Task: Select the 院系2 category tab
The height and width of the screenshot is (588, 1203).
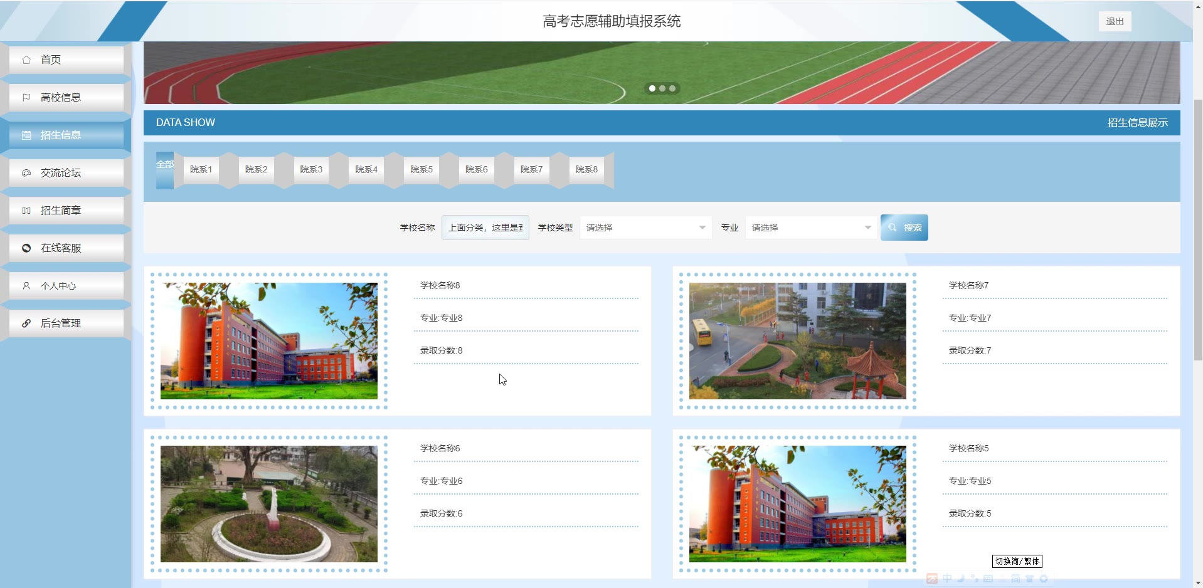Action: (x=257, y=169)
